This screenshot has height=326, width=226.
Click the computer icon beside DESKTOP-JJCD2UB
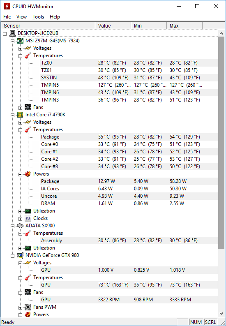click(13, 33)
